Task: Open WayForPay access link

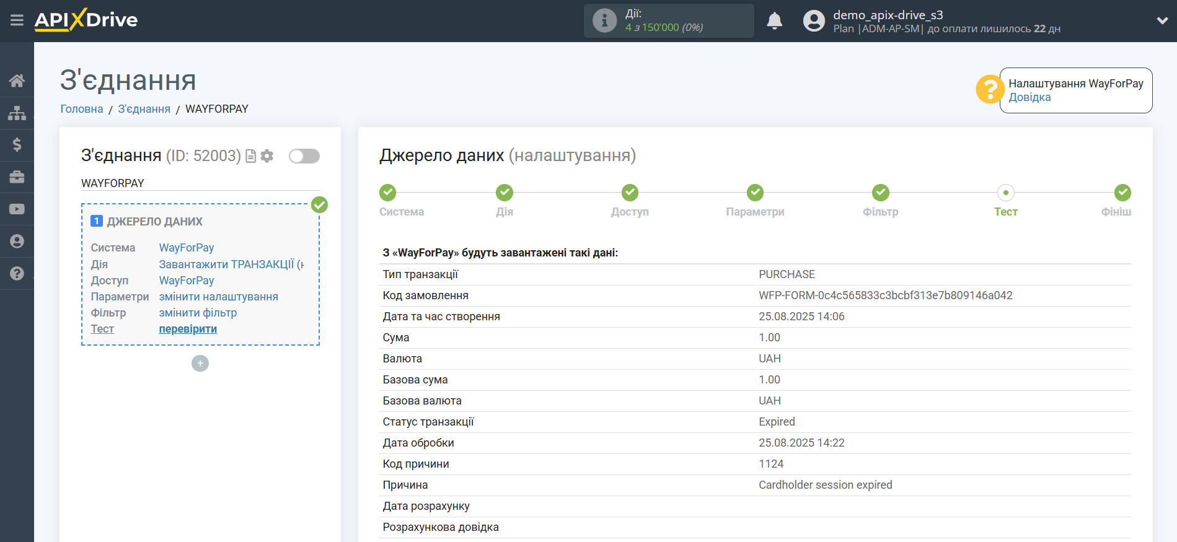Action: coord(186,281)
